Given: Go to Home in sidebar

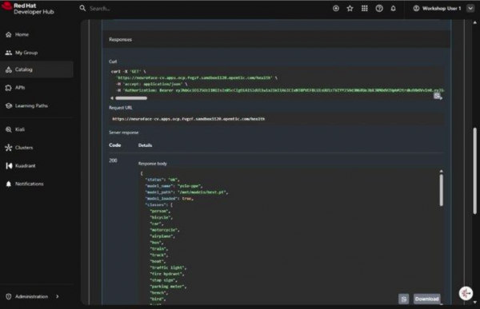Looking at the screenshot, I should [x=37, y=34].
